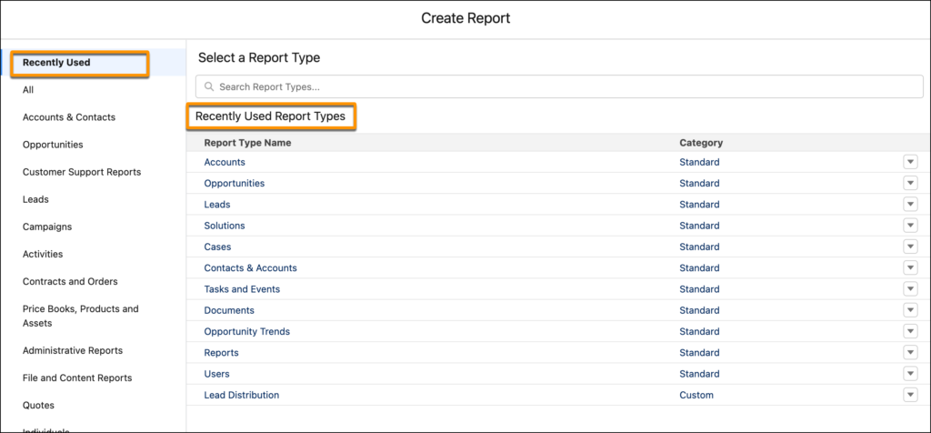Open dropdown arrow for Users row
Viewport: 931px width, 433px height.
tap(910, 374)
